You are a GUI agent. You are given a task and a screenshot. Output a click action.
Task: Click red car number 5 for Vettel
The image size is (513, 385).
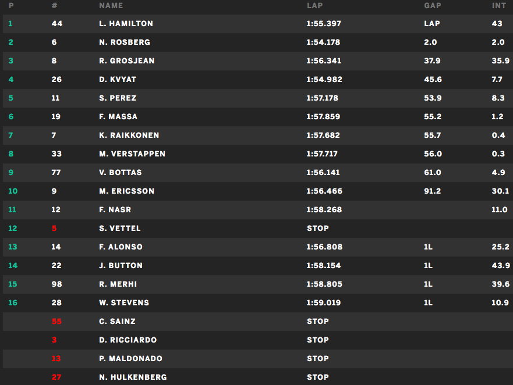click(54, 229)
